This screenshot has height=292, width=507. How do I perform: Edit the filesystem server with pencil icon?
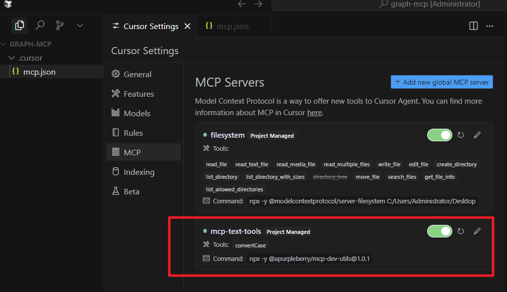[x=477, y=135]
